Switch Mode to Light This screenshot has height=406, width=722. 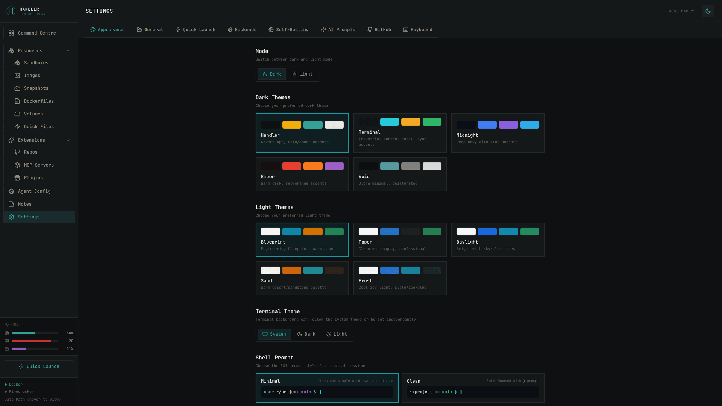coord(302,74)
